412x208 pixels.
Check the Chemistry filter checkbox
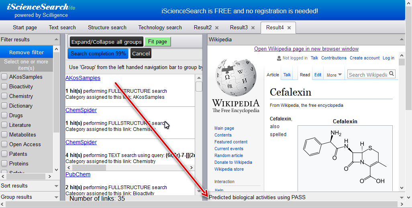[4, 96]
